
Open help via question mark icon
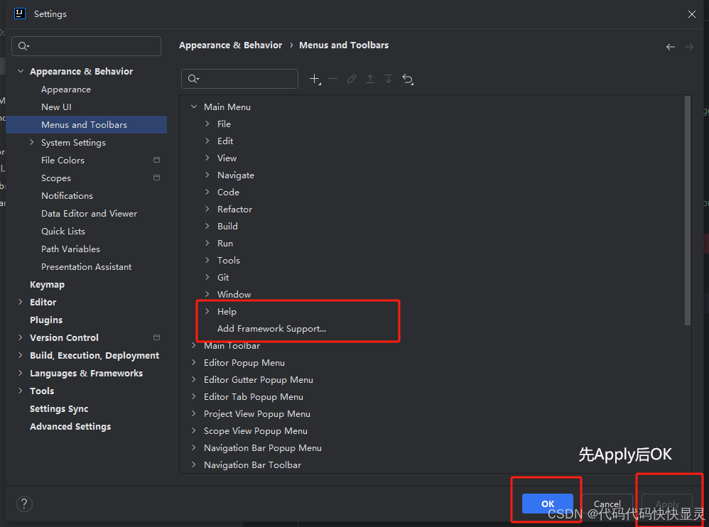[24, 504]
